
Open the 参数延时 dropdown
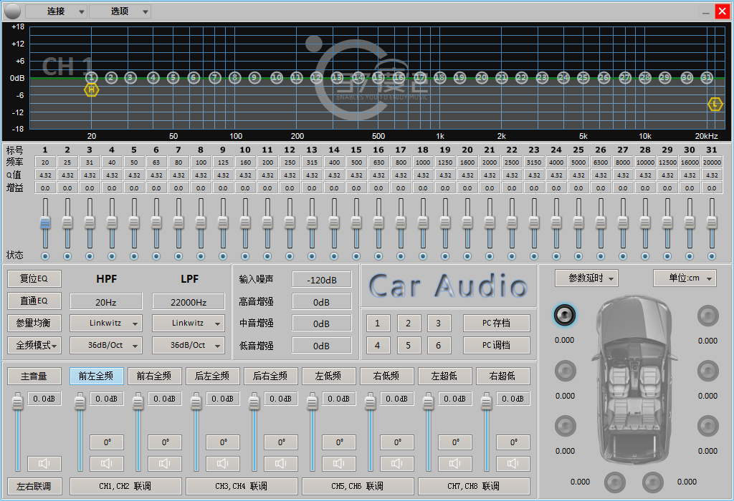586,278
